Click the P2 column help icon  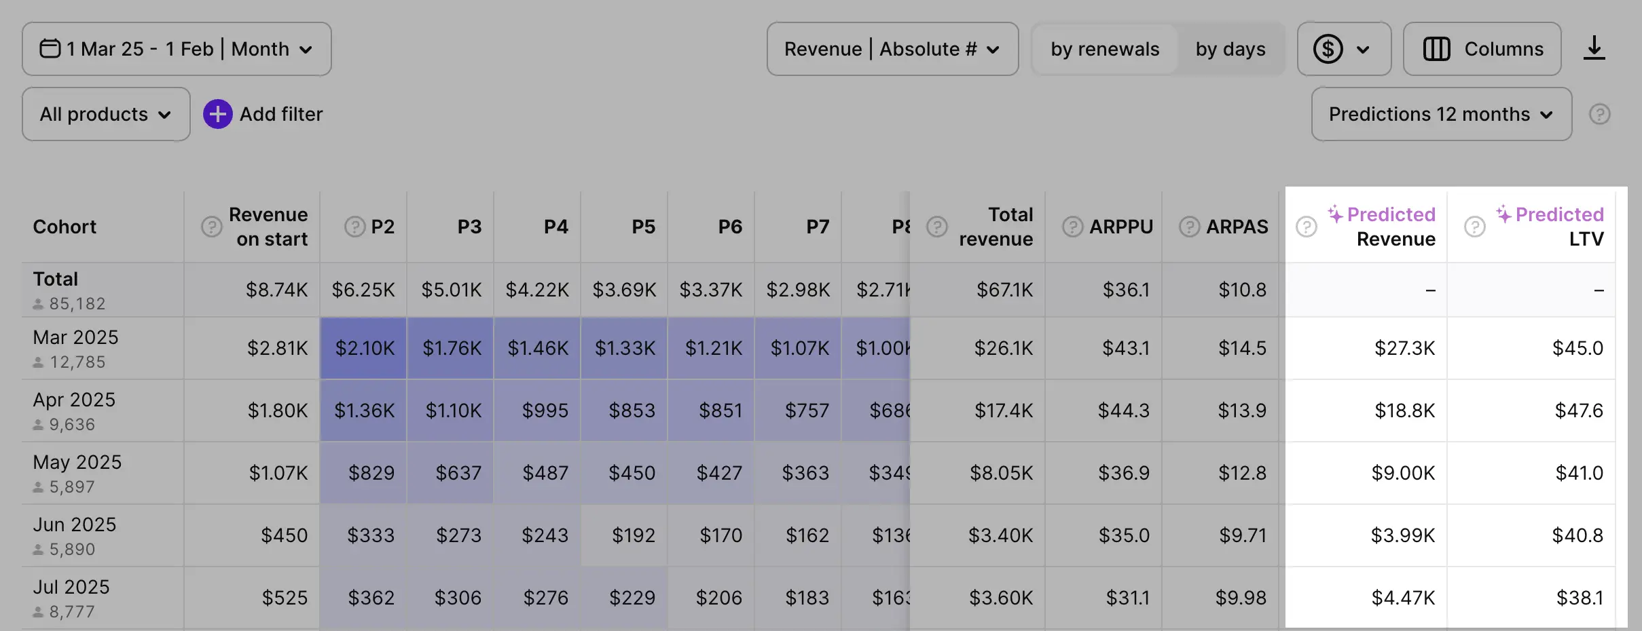(354, 227)
